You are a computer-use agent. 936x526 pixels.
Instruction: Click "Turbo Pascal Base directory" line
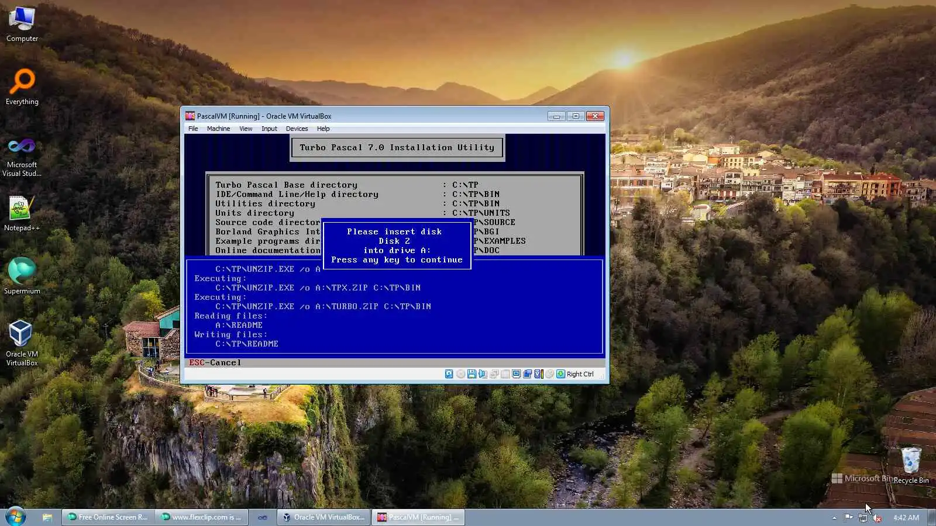286,185
